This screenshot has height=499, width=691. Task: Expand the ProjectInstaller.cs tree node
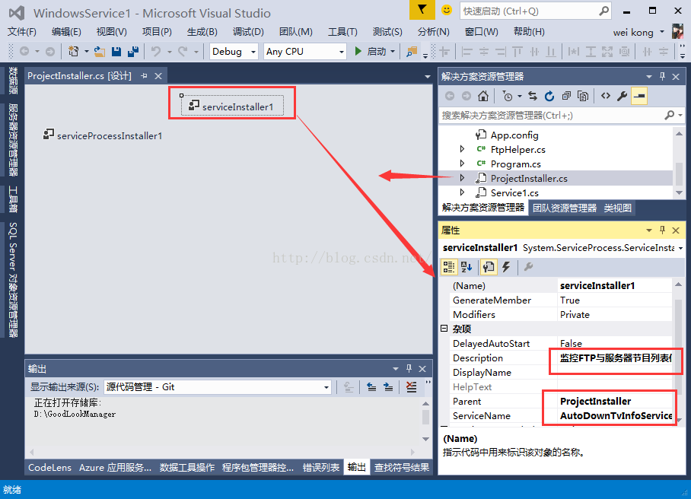tap(462, 178)
